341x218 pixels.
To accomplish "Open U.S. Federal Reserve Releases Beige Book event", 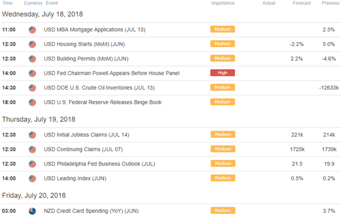I will pyautogui.click(x=103, y=102).
